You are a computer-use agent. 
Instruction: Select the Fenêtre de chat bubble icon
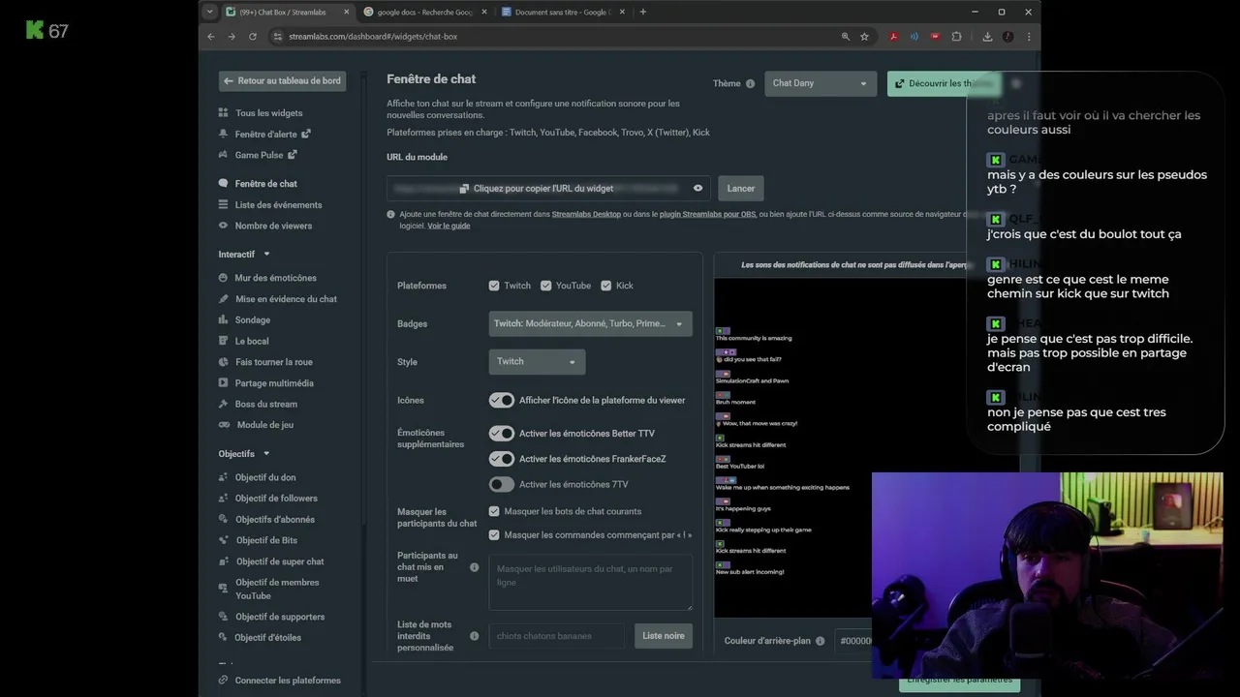tap(224, 183)
